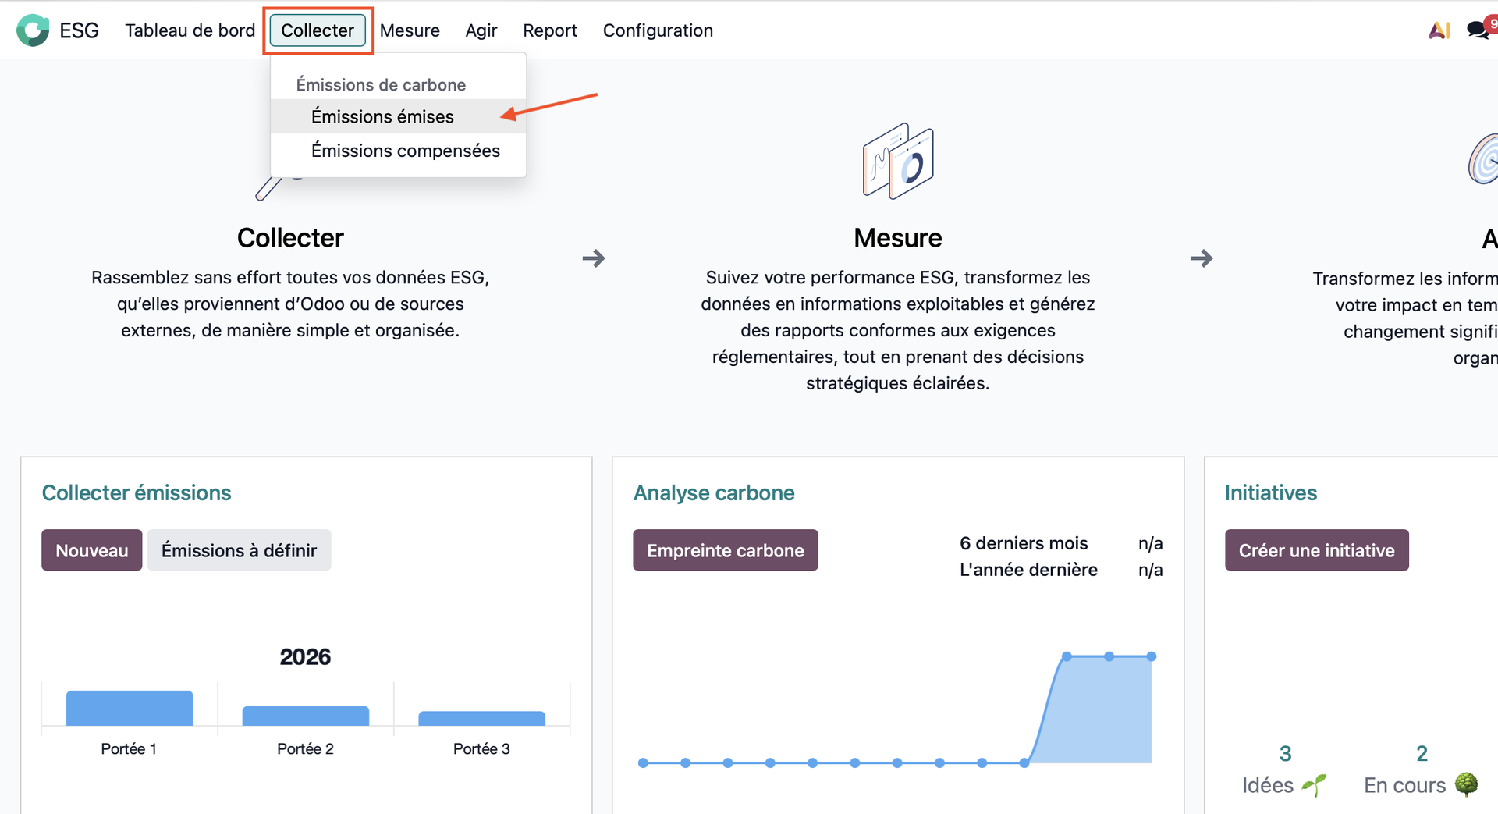Choose Émissions compensées menu entry
The width and height of the screenshot is (1498, 814).
(x=405, y=151)
